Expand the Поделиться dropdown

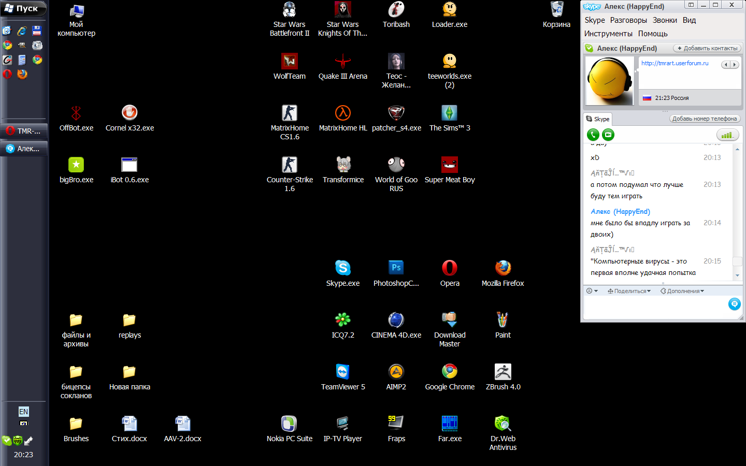[629, 291]
